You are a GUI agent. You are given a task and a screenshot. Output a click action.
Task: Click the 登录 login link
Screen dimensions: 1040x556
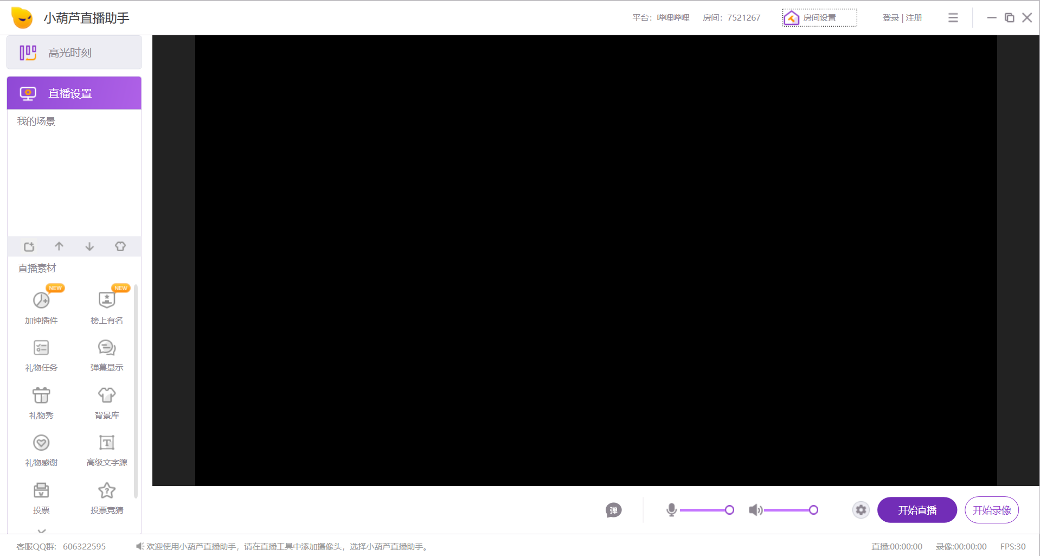click(890, 18)
